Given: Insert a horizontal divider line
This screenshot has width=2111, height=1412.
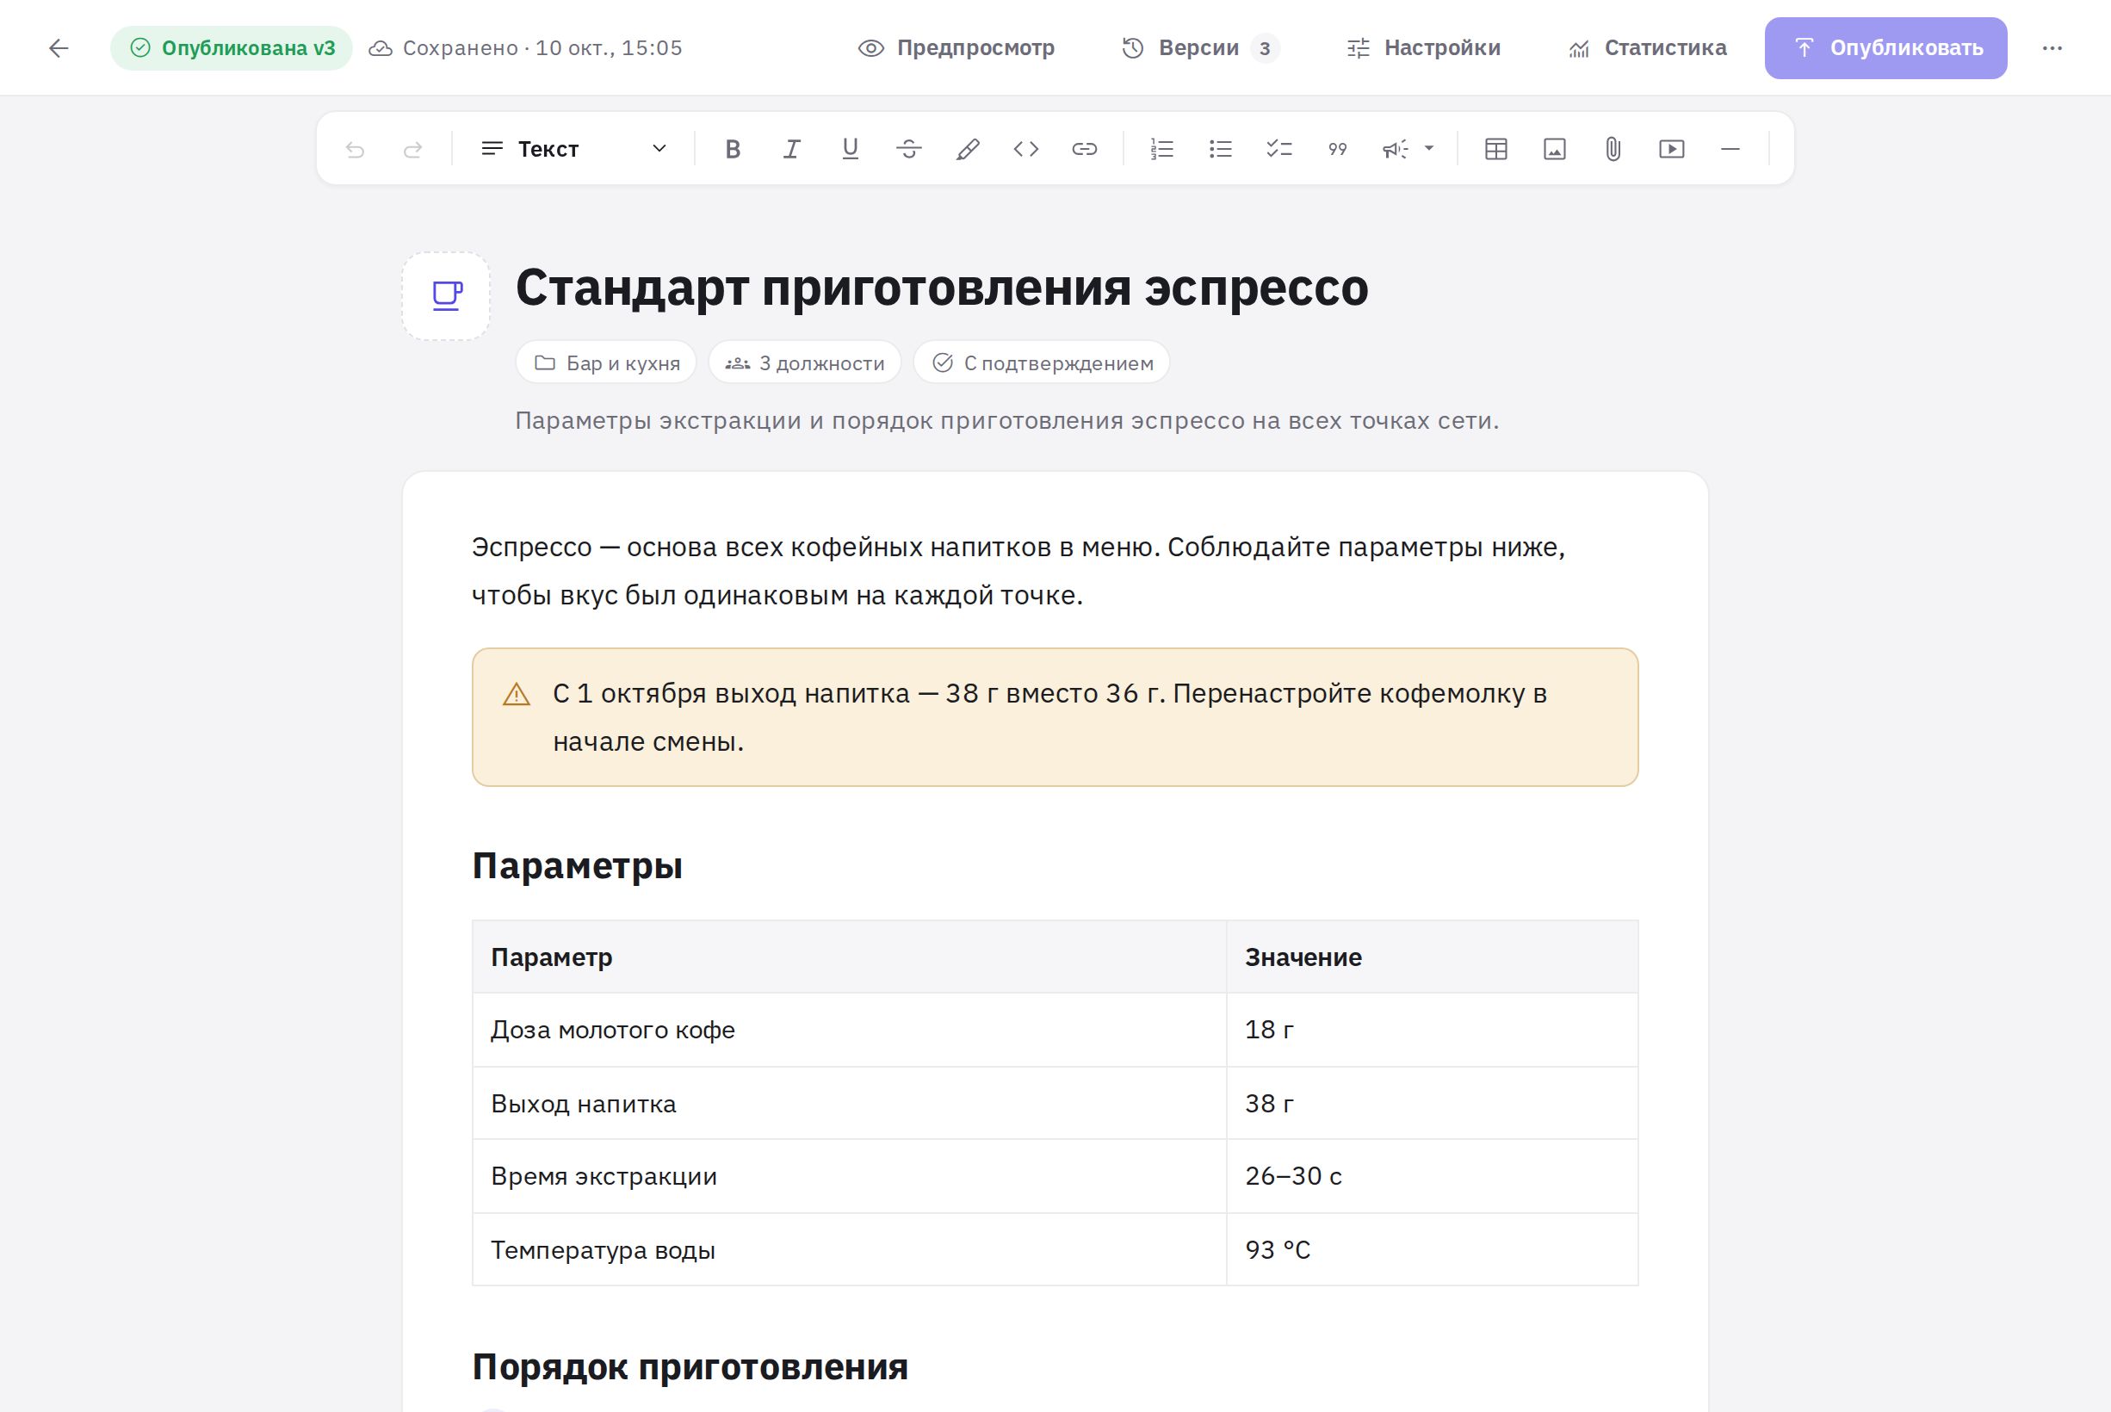Looking at the screenshot, I should click(x=1730, y=149).
